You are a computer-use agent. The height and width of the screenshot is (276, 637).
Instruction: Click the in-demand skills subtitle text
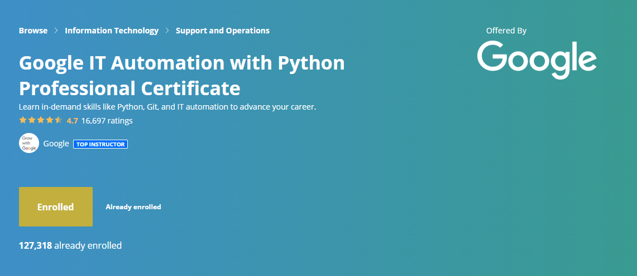pos(167,106)
